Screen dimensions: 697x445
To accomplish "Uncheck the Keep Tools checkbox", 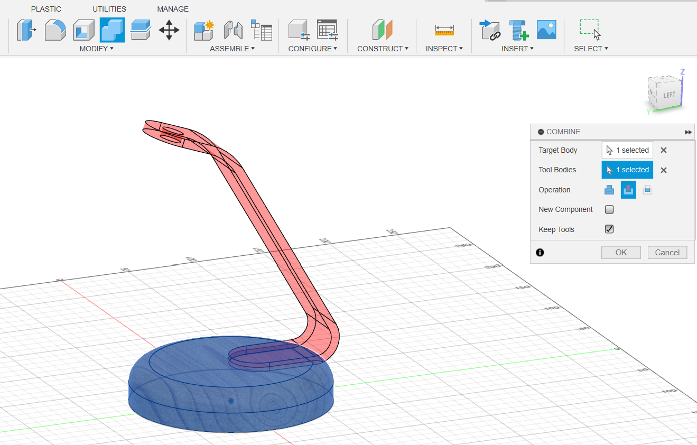I will [609, 229].
